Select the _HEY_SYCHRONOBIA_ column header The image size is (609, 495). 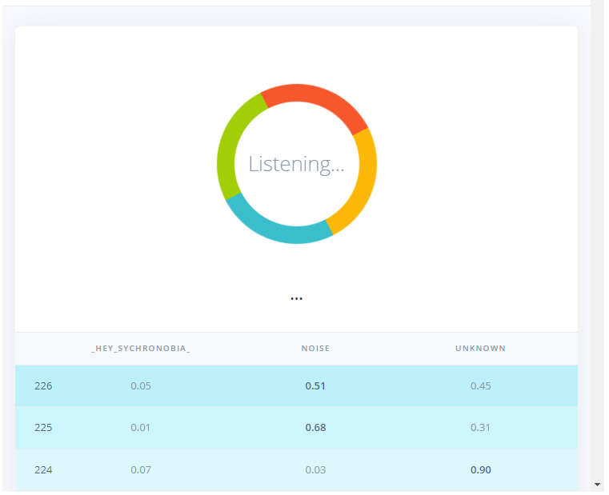141,349
